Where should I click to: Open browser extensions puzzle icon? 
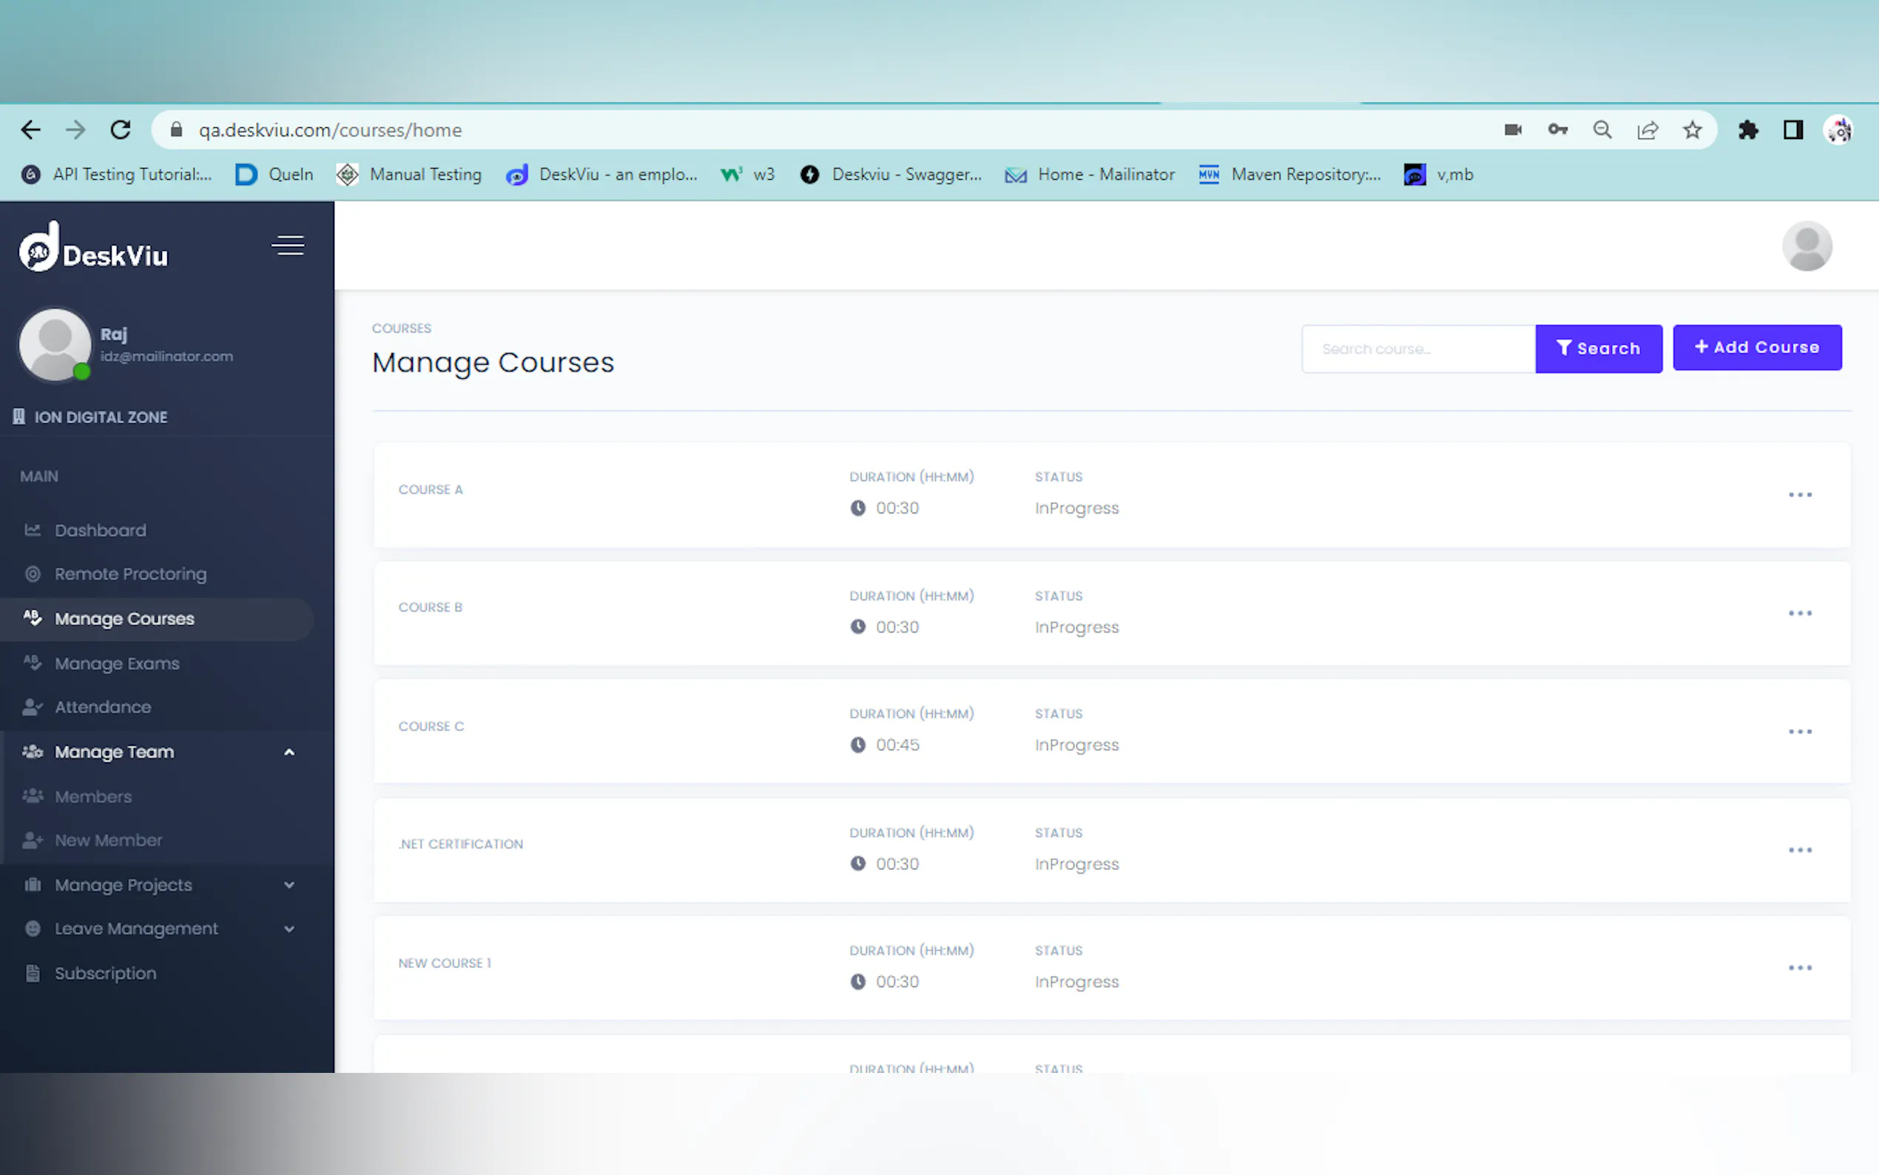tap(1748, 129)
